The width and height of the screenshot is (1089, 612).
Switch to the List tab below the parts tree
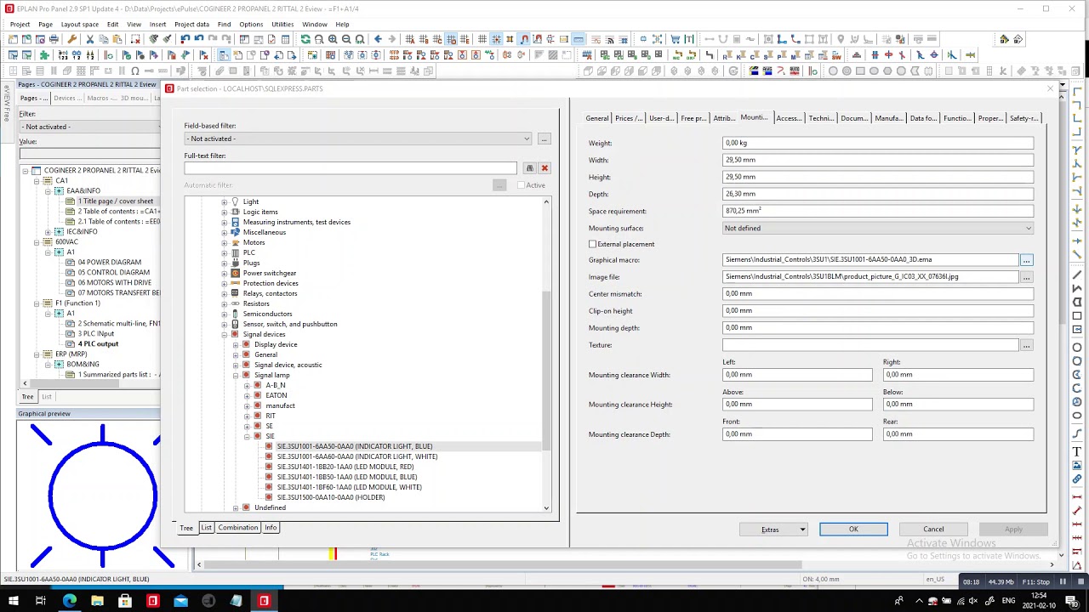pos(206,528)
